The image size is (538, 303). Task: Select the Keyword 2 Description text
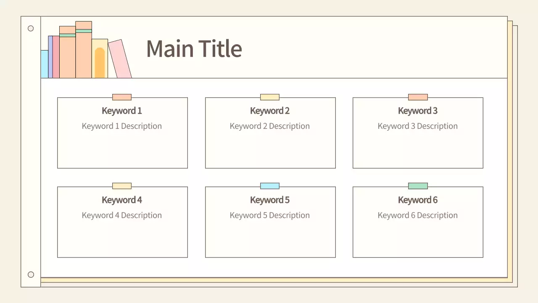click(270, 126)
